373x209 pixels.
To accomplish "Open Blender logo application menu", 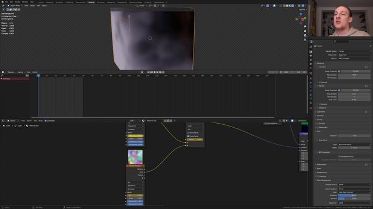I will pyautogui.click(x=2, y=2).
